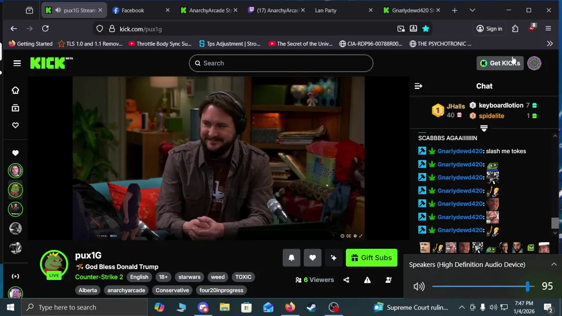Viewport: 562px width, 316px height.
Task: Reload the current page
Action: coord(45,29)
